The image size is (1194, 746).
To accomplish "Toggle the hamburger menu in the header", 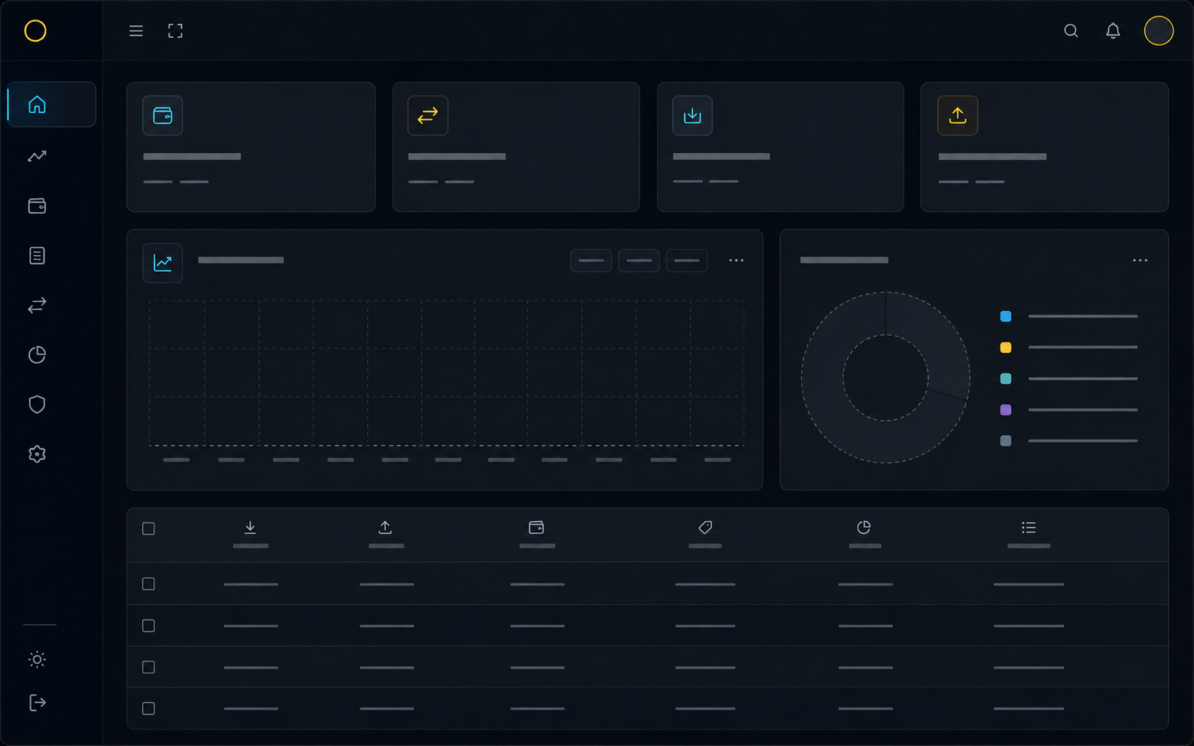I will pos(136,31).
